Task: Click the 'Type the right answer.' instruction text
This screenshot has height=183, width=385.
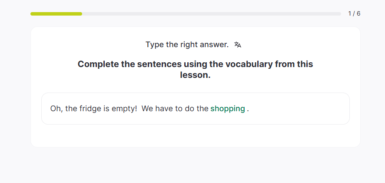Action: [187, 45]
